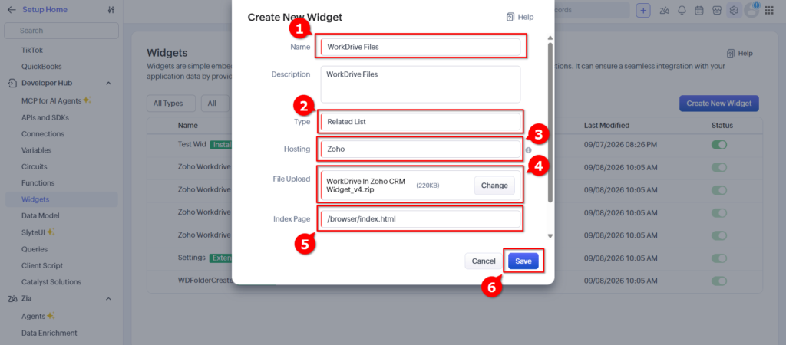Viewport: 786px width, 345px height.
Task: Click the Test Wid widget name
Action: [x=192, y=144]
